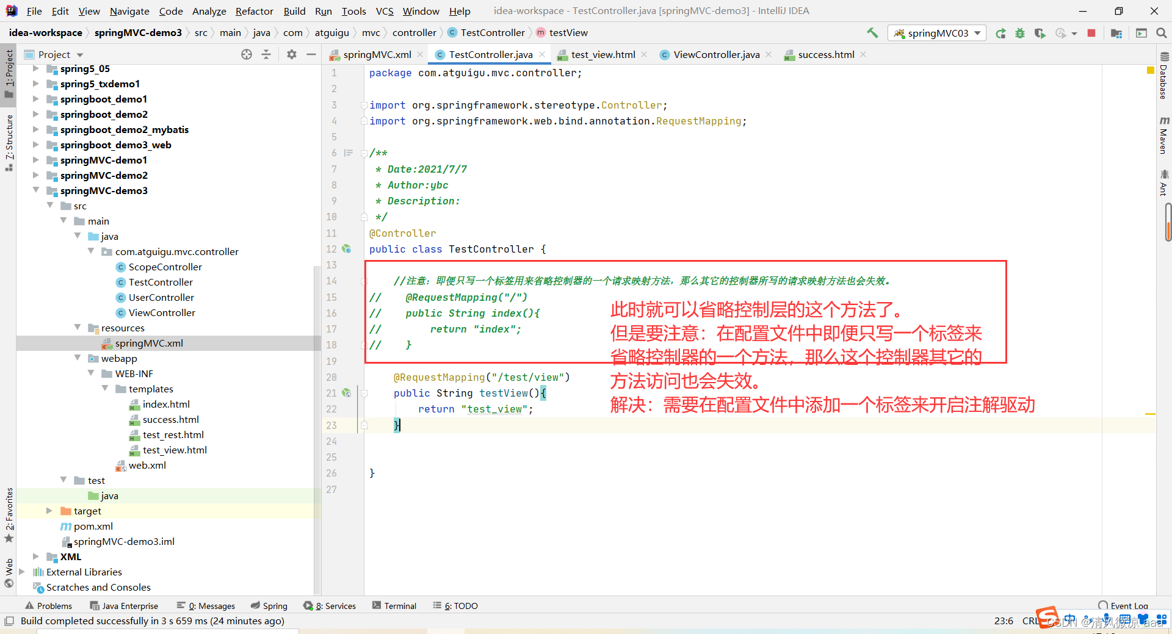Open the Maven side panel
1172x634 pixels.
pos(1163,135)
